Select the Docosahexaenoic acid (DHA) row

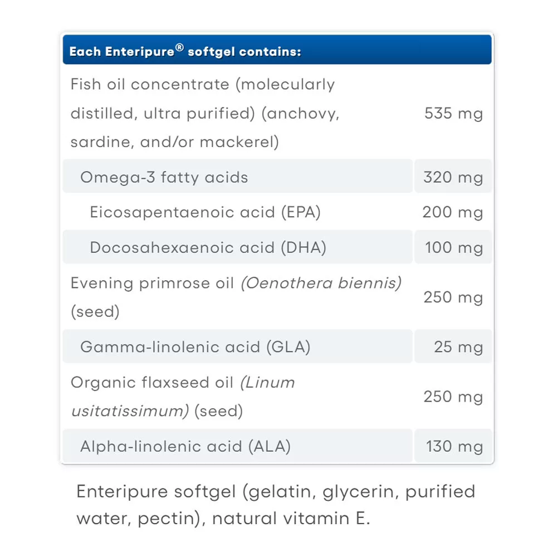point(208,247)
